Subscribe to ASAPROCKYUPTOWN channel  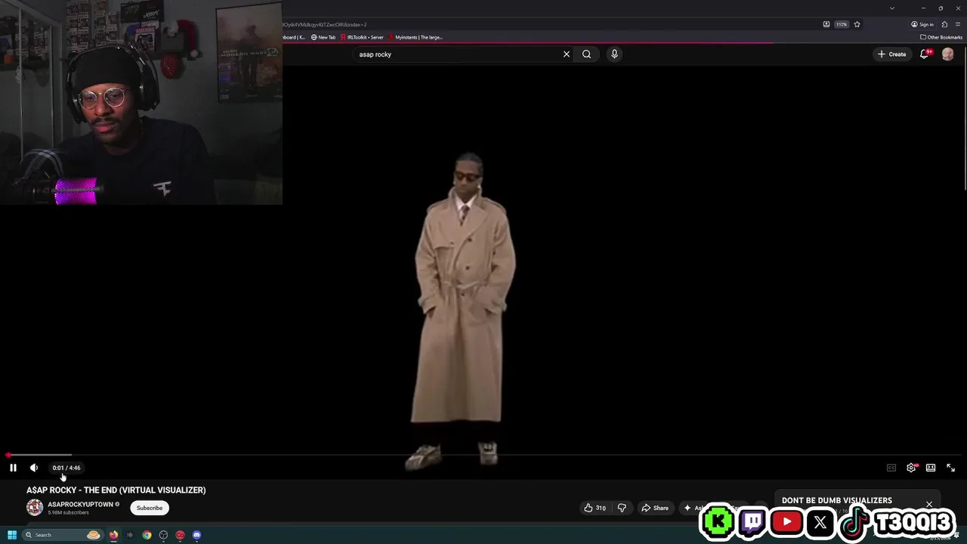(x=150, y=508)
